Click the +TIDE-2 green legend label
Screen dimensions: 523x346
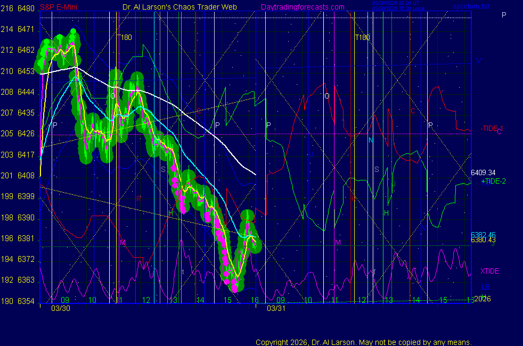click(493, 182)
